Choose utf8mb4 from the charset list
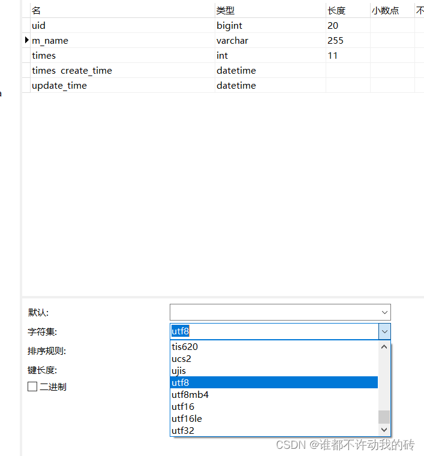 point(274,394)
